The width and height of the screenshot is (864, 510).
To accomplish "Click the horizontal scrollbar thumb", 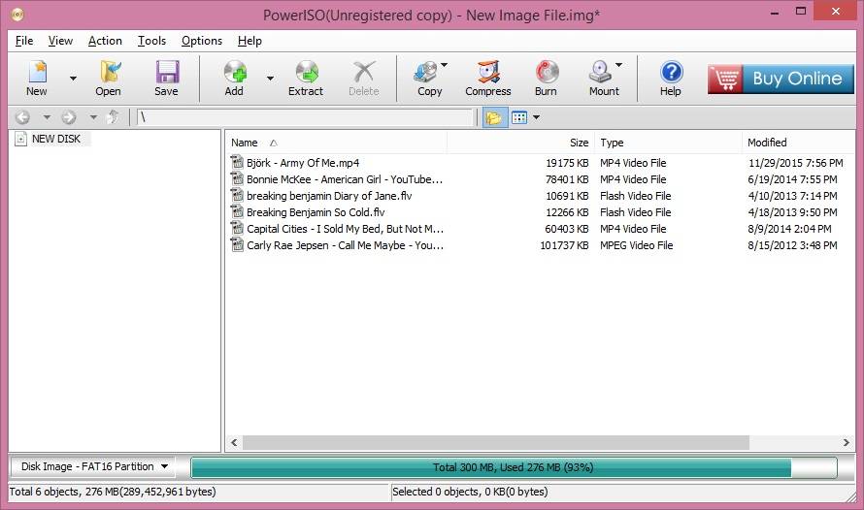I will (x=496, y=442).
